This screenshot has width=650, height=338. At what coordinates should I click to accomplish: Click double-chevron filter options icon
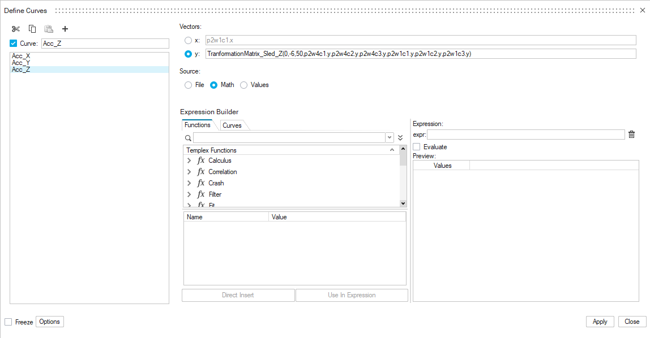pos(400,138)
